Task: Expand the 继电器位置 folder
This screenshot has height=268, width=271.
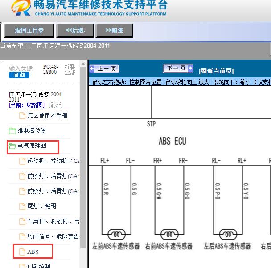Action: point(32,130)
